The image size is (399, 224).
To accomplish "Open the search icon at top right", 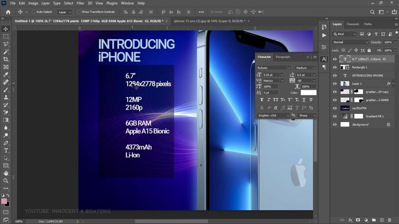I will pos(372,12).
